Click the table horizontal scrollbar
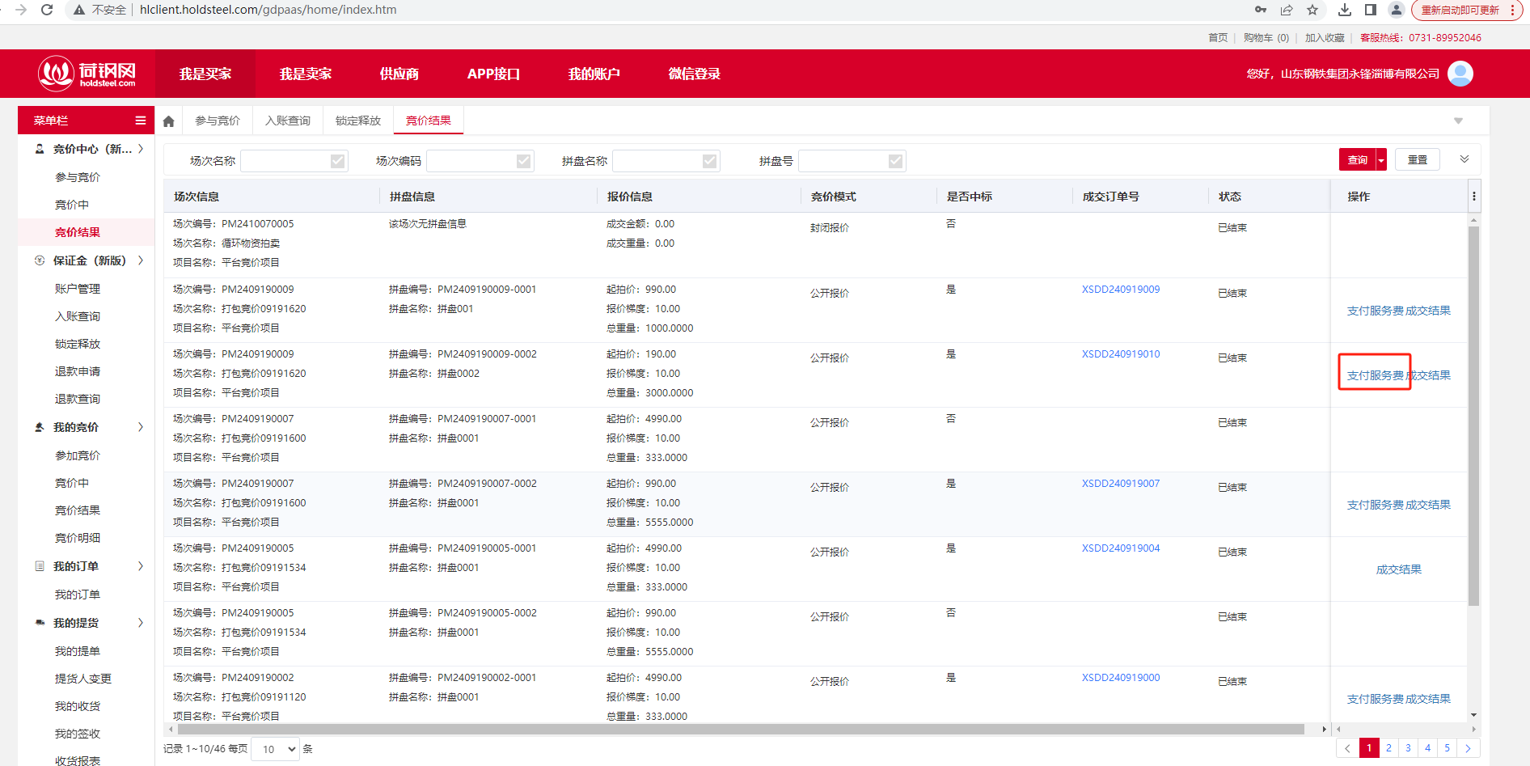 point(741,729)
